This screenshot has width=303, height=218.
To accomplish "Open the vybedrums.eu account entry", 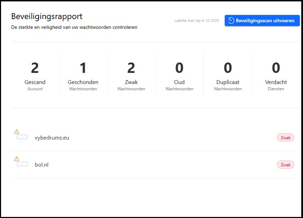I will 156,137.
